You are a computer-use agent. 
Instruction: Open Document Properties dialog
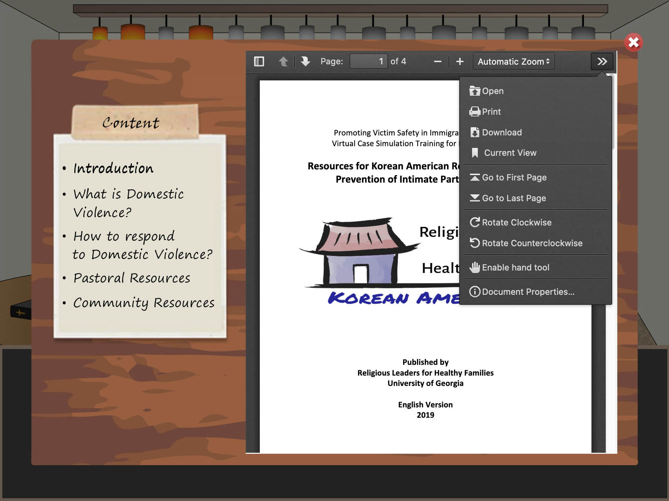point(528,292)
